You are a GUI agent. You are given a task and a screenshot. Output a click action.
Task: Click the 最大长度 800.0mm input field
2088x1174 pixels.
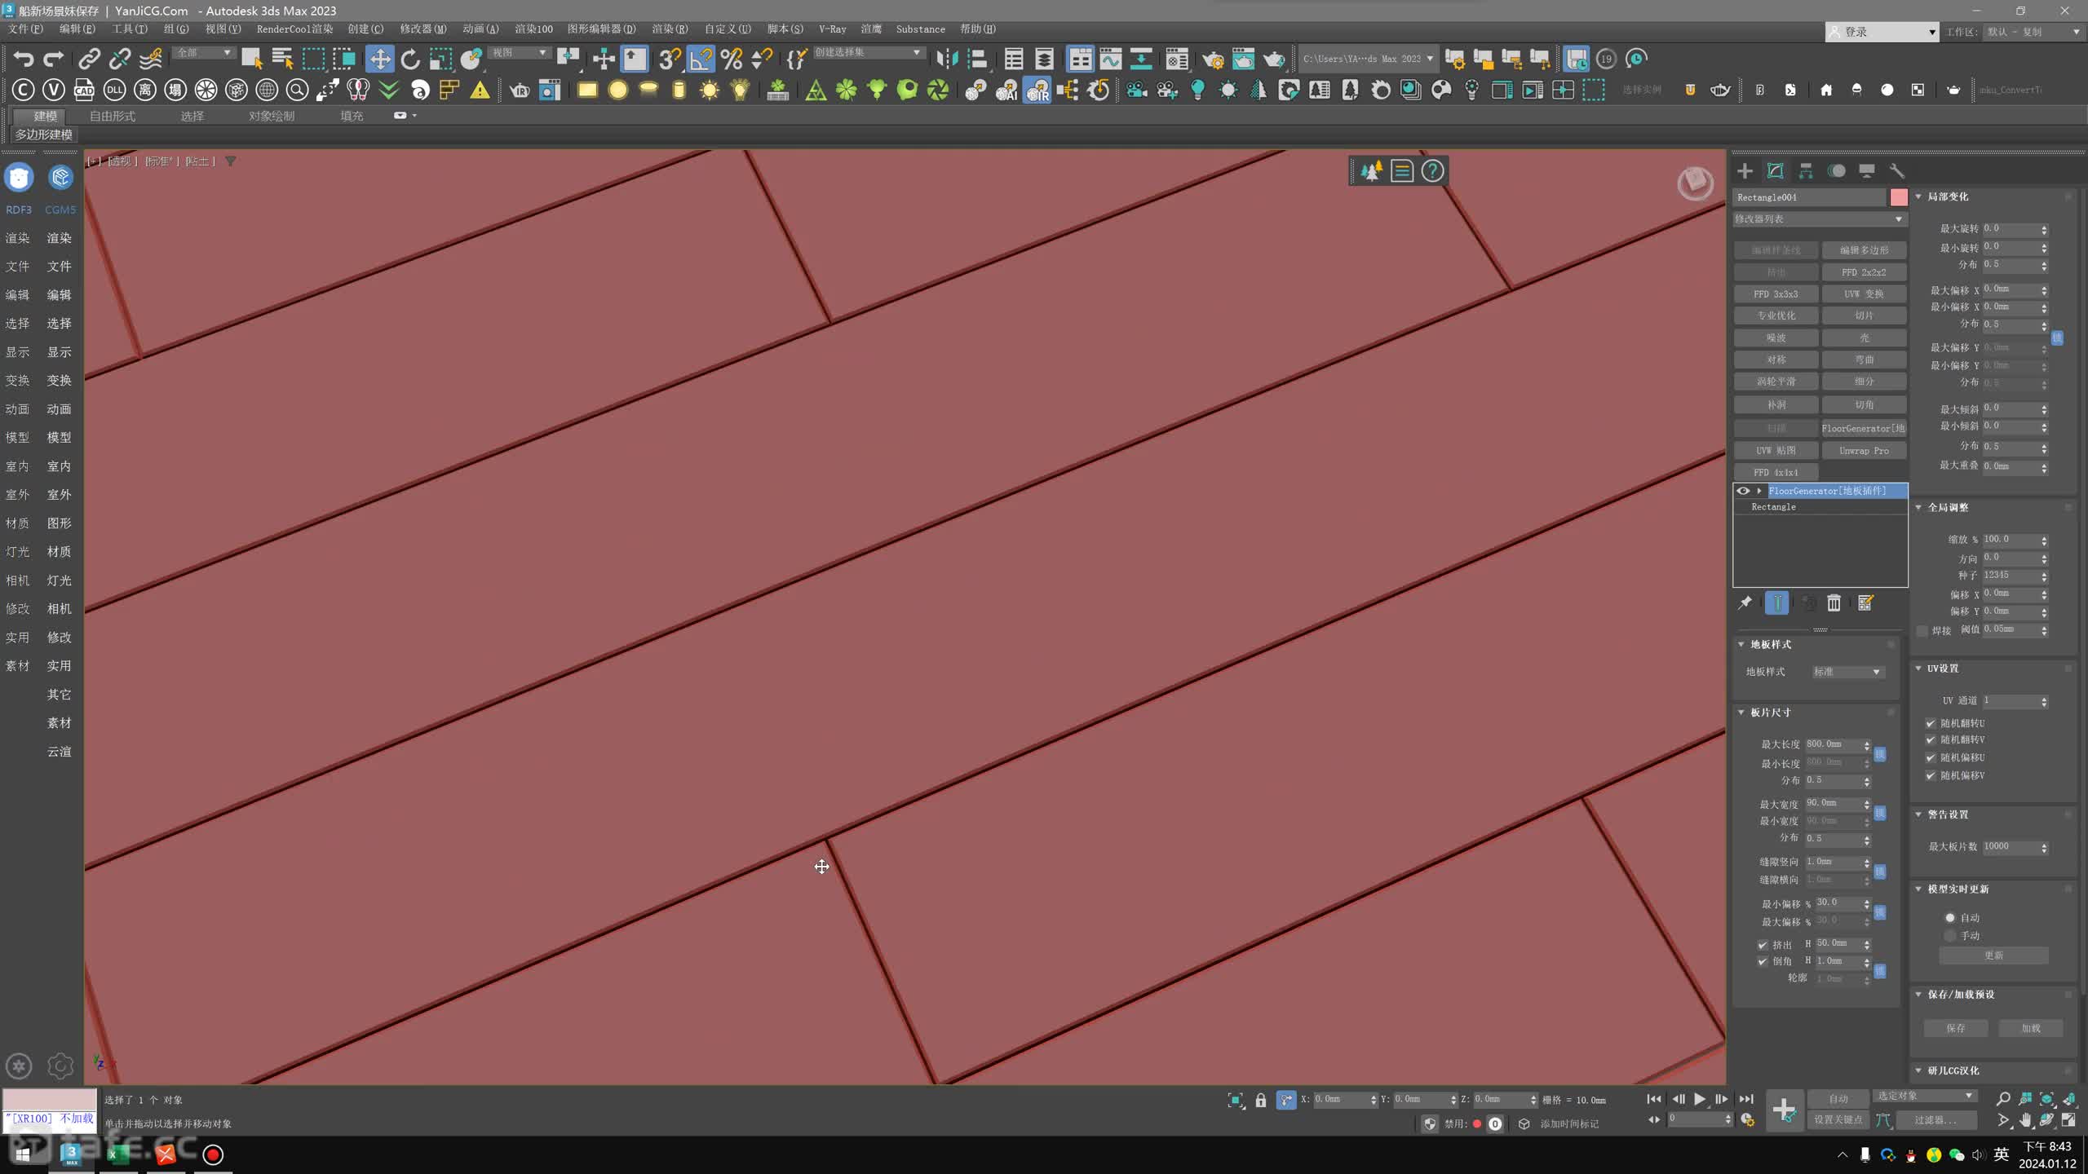(1834, 744)
